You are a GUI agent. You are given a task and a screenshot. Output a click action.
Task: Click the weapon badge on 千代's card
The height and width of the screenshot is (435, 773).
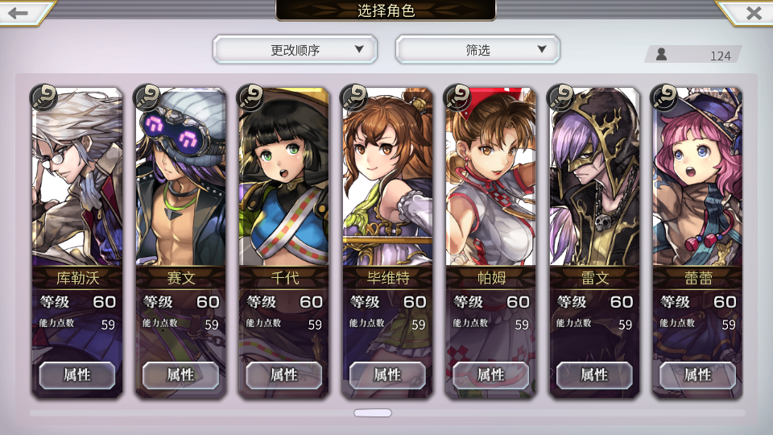pos(250,97)
